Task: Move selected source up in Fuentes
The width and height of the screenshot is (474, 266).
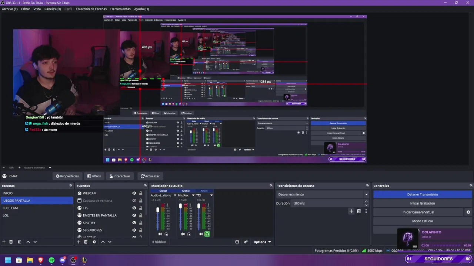Action: 103,242
